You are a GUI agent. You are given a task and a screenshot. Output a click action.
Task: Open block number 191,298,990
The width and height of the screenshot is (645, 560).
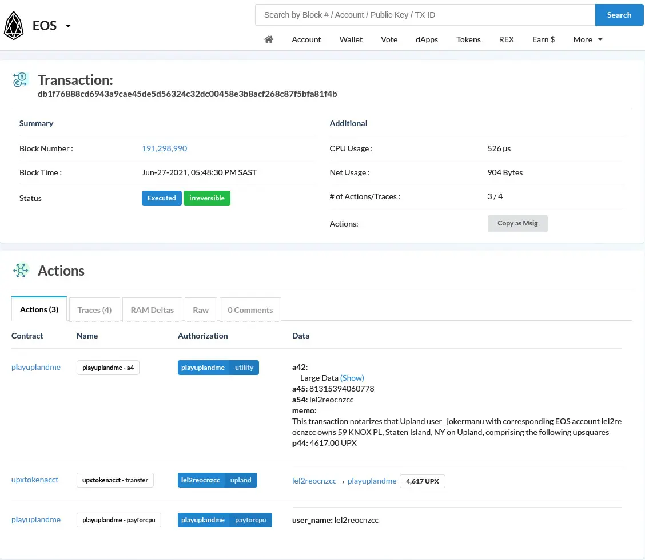[x=164, y=148]
